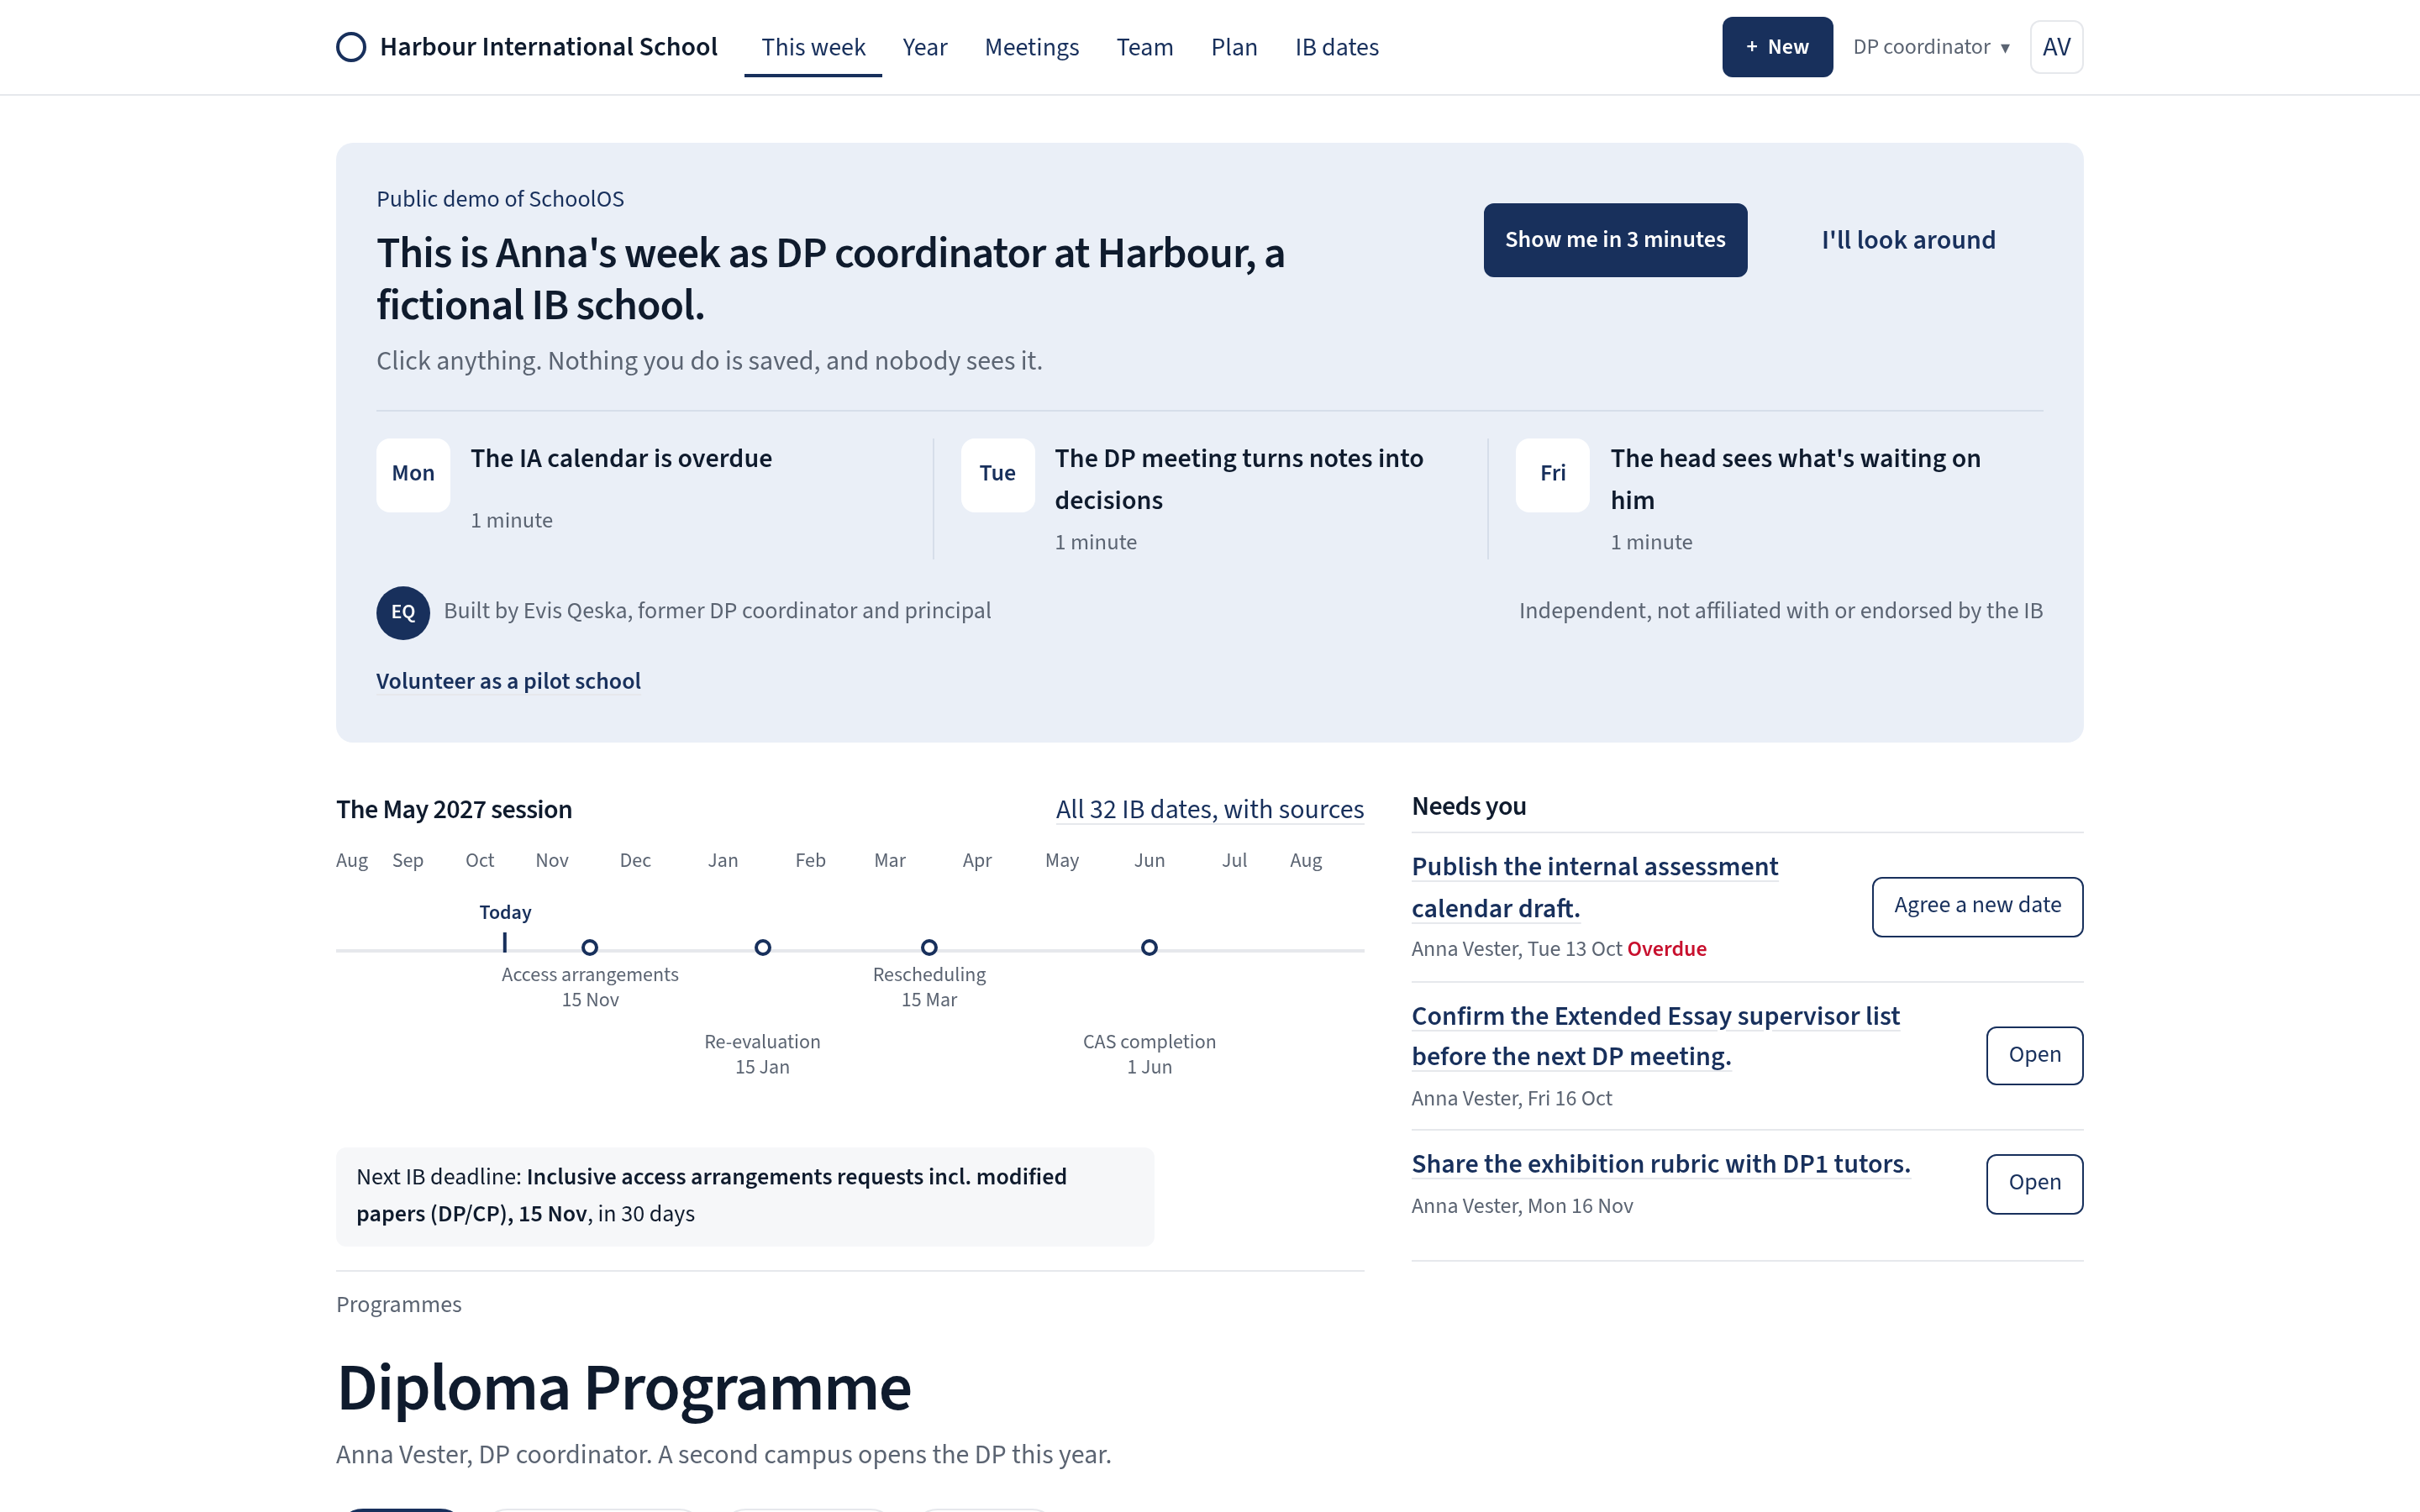Open the Team tab
This screenshot has height=1512, width=2420.
pyautogui.click(x=1145, y=47)
